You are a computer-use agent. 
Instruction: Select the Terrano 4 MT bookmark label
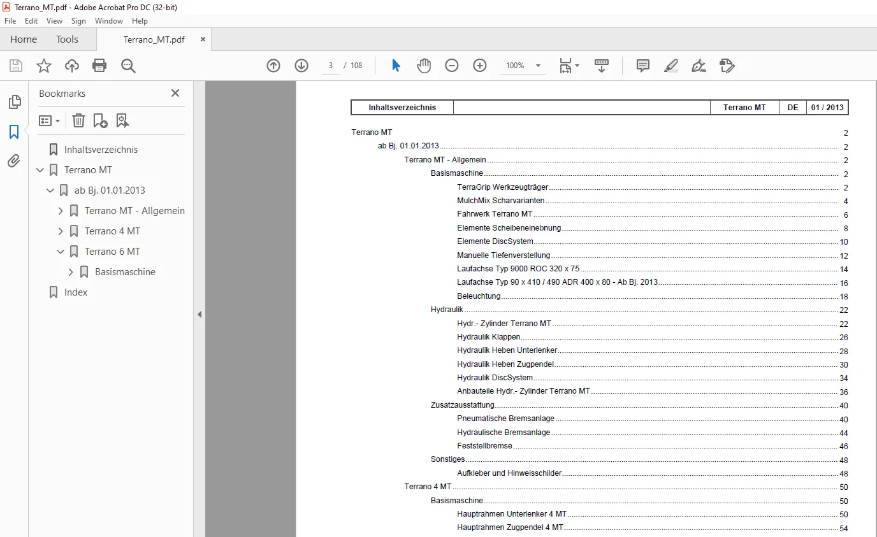pos(112,231)
